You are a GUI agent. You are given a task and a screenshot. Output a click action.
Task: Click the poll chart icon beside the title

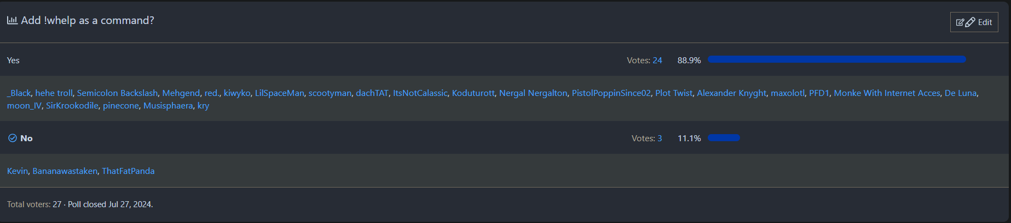pyautogui.click(x=12, y=20)
